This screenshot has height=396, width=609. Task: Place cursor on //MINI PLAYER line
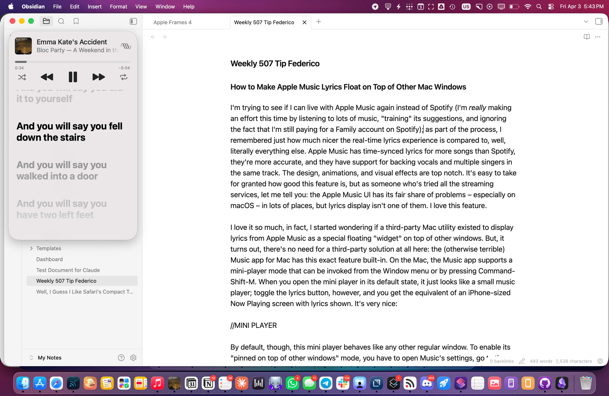click(x=254, y=325)
